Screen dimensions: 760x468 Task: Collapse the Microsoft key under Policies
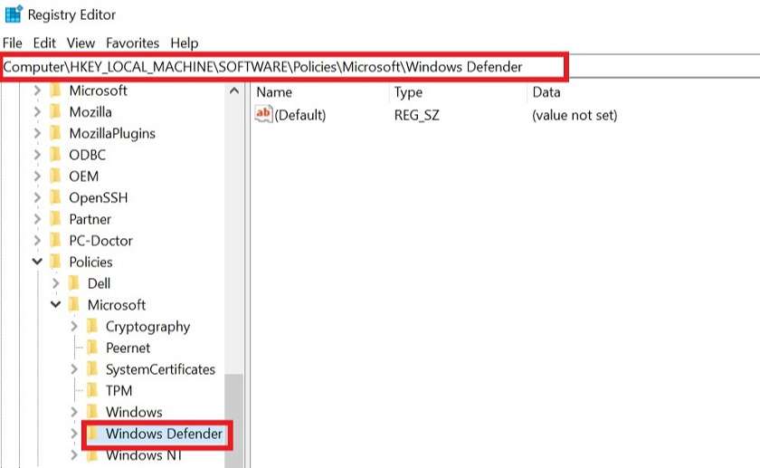56,304
